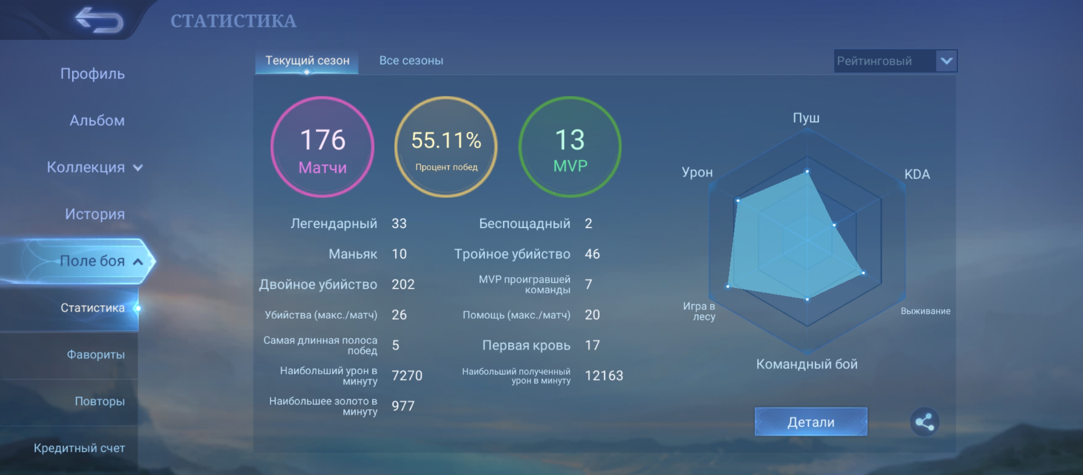
Task: Click the yellow win-rate circle
Action: click(x=446, y=147)
